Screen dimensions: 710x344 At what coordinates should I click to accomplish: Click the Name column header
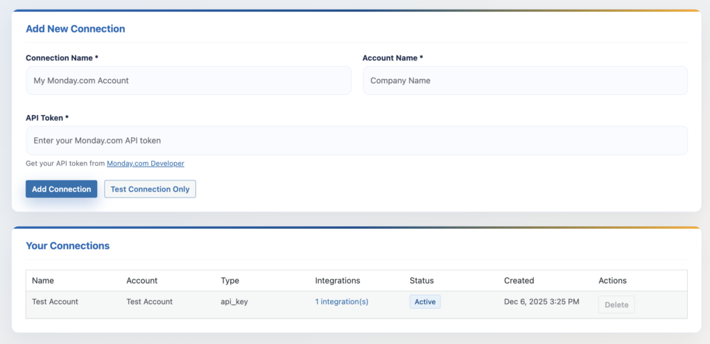point(43,281)
